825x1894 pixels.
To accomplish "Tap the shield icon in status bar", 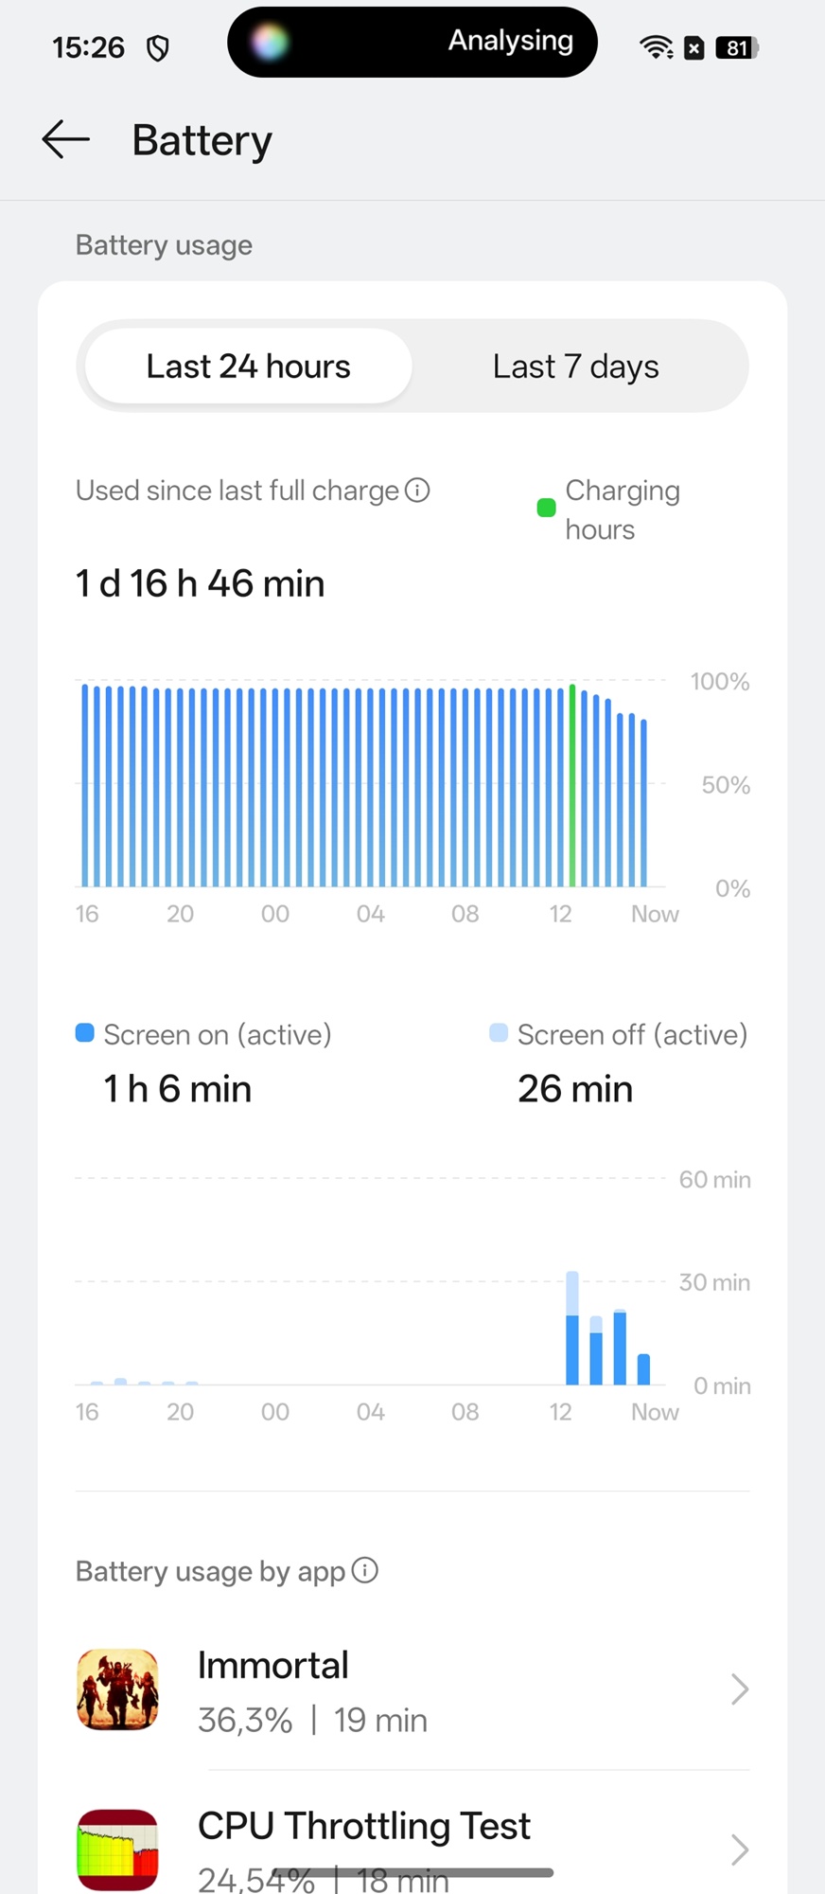I will [158, 47].
